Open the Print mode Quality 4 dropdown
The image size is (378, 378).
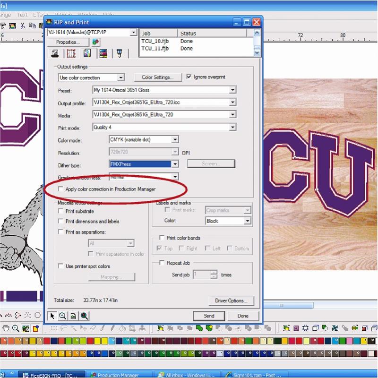pyautogui.click(x=232, y=127)
